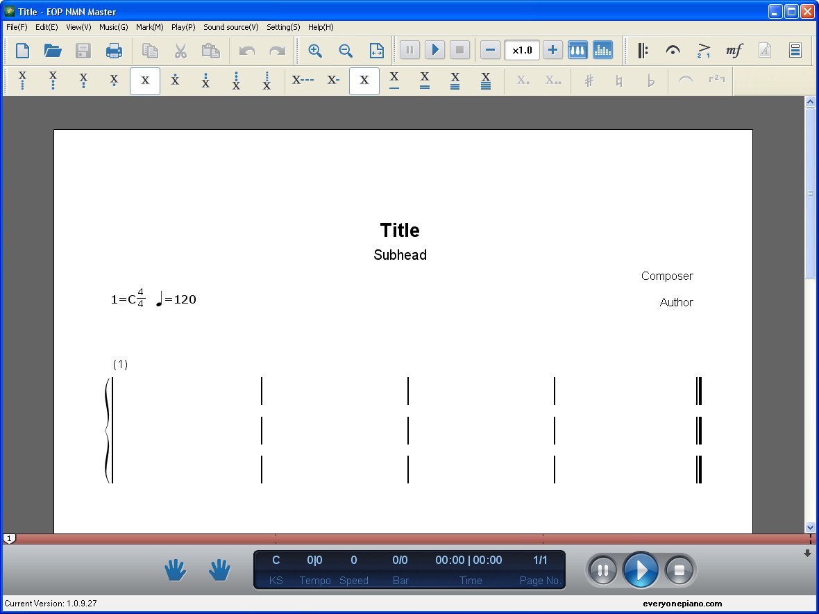Click the red timeline progress bar

409,539
